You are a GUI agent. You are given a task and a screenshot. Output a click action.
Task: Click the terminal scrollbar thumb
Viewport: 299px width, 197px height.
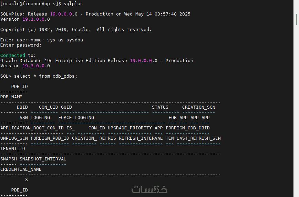point(297,19)
